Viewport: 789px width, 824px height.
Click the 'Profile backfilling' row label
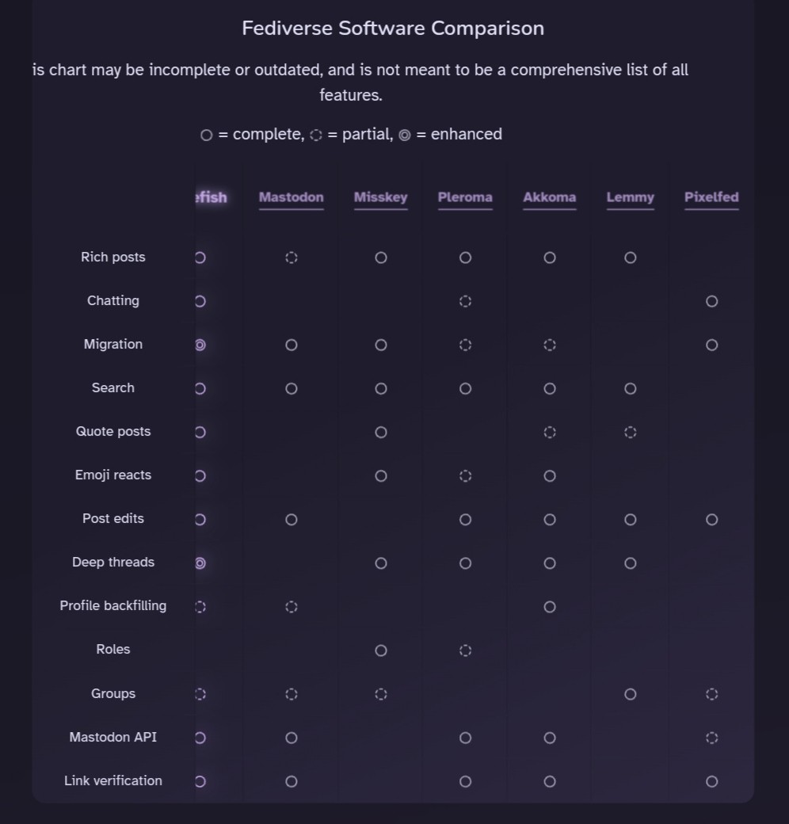tap(113, 606)
